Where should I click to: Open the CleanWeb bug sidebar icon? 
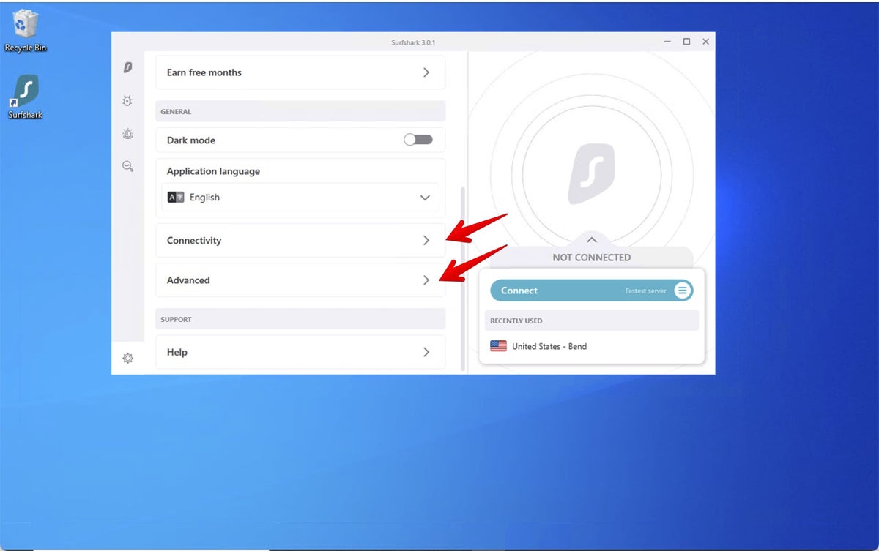tap(127, 101)
